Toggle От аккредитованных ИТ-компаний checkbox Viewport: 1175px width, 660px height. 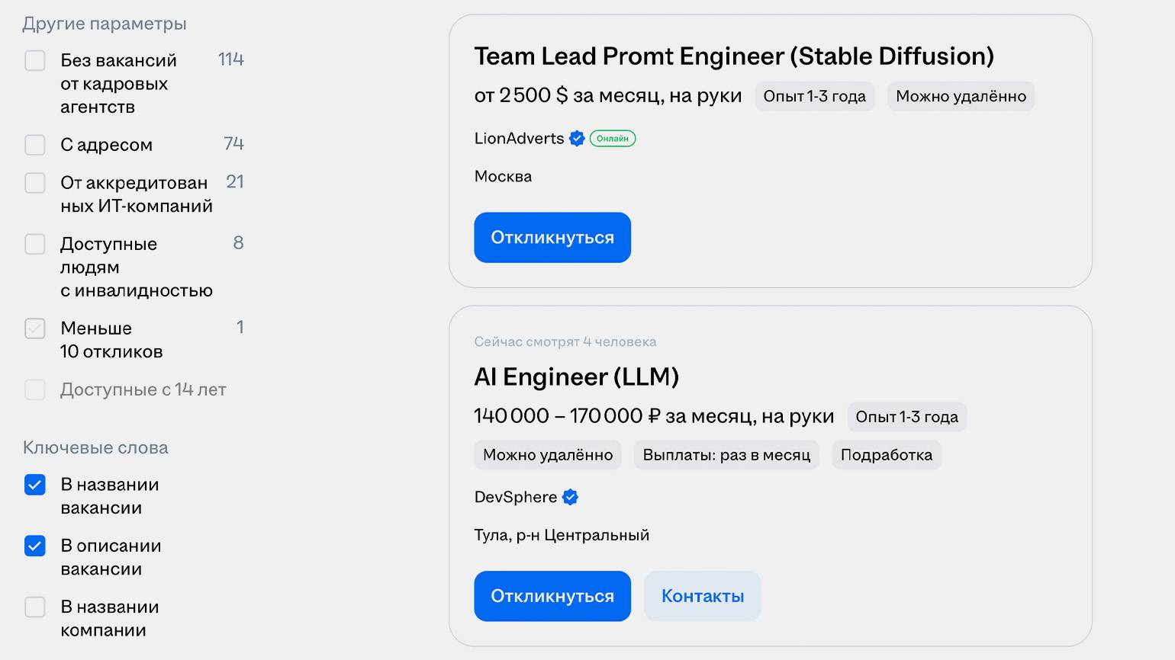tap(35, 183)
